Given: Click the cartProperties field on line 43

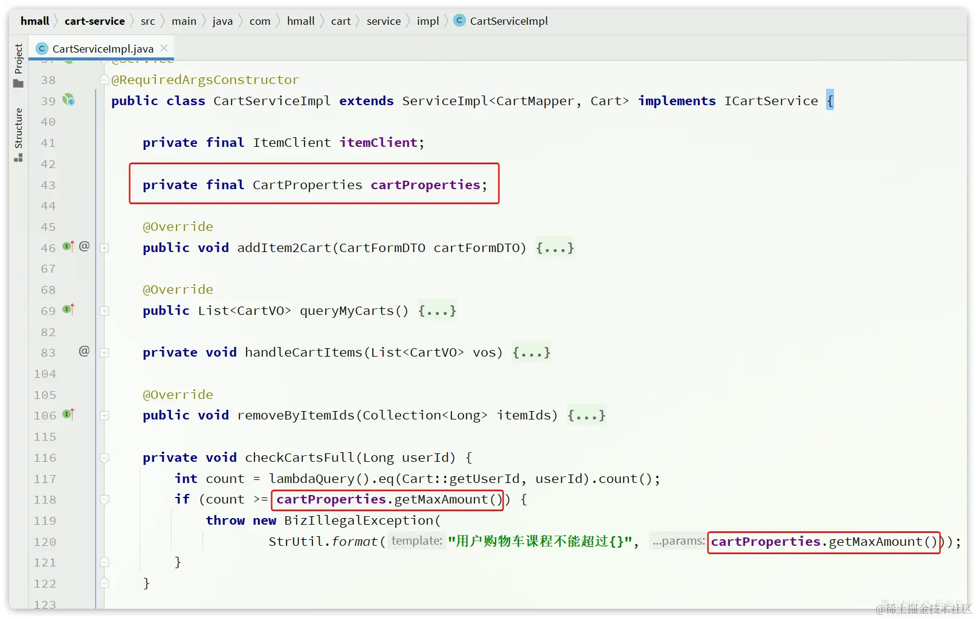Looking at the screenshot, I should click(425, 184).
